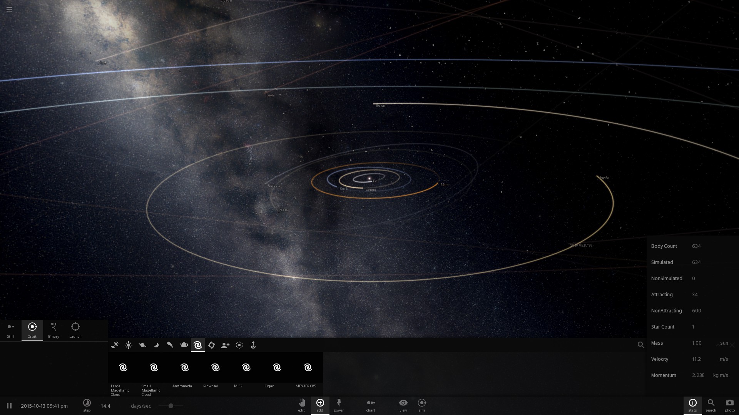The image size is (739, 415).
Task: Open the power tool
Action: 339,405
